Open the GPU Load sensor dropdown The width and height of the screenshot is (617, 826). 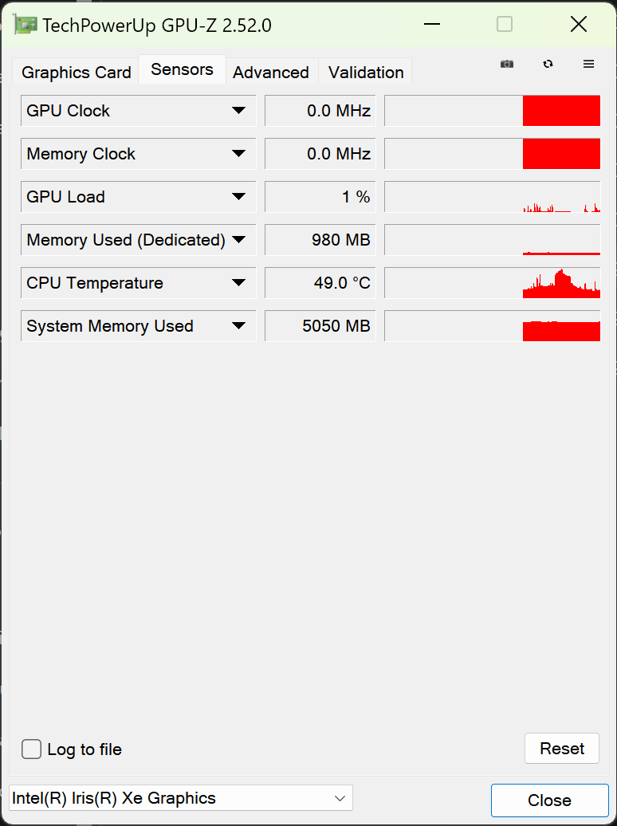[x=238, y=197]
